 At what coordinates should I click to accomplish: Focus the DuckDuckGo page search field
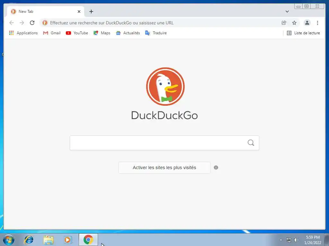[164, 143]
